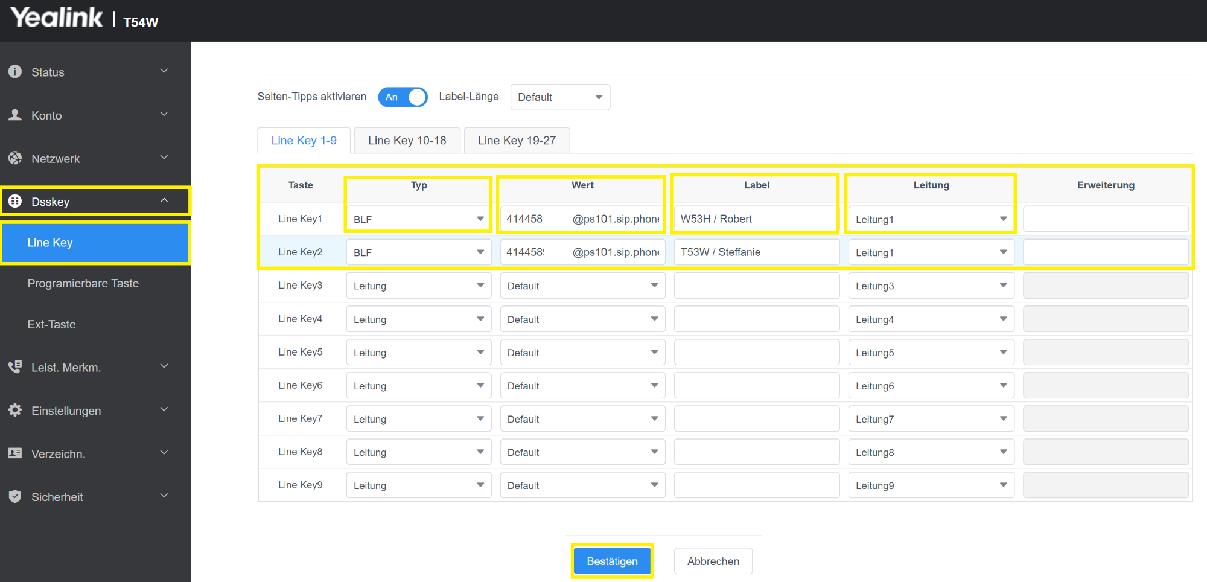Expand the Status menu chevron
This screenshot has height=582, width=1207.
click(164, 71)
